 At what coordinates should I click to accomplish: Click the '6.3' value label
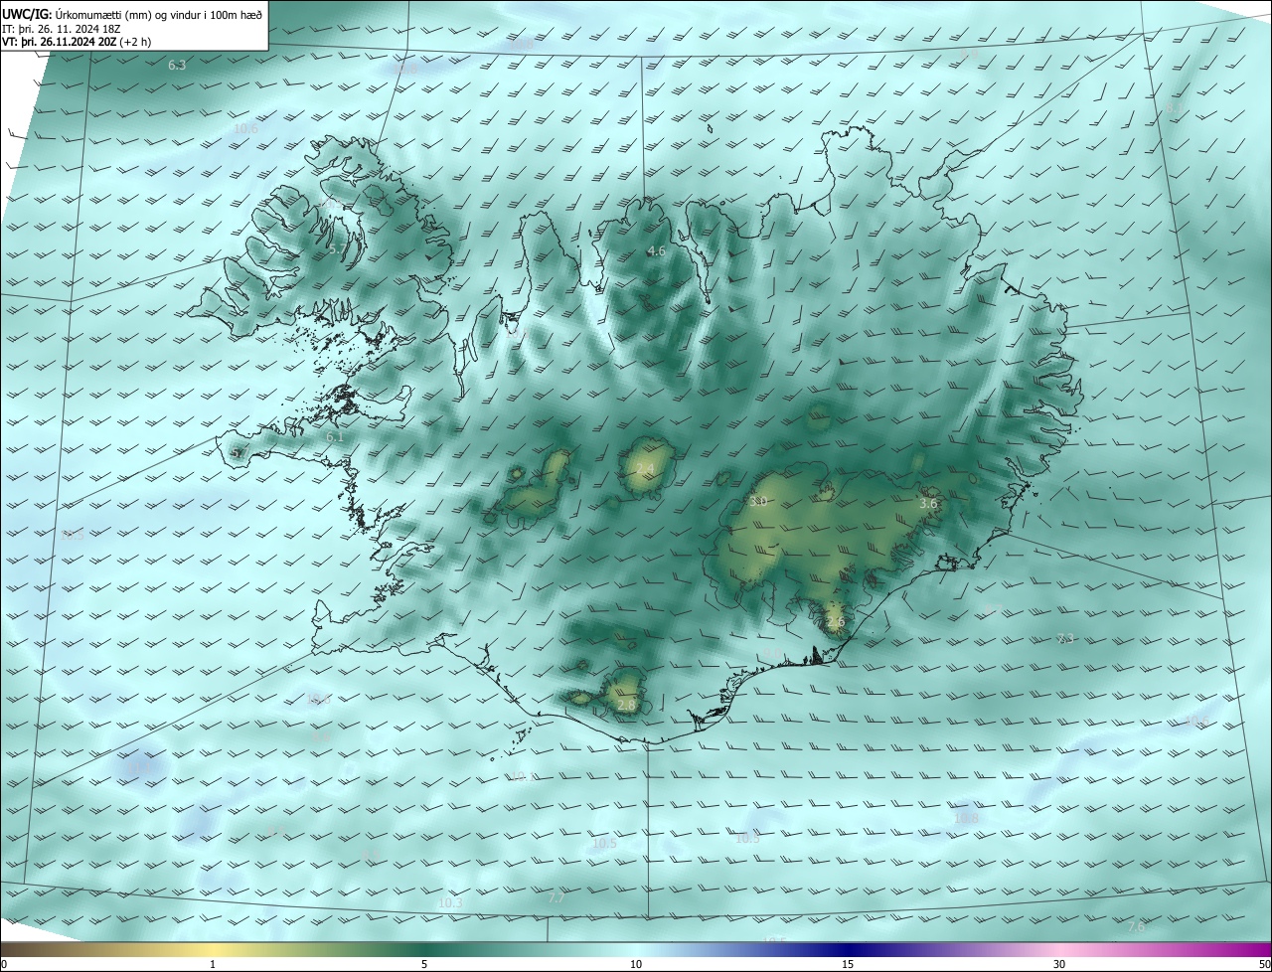177,66
